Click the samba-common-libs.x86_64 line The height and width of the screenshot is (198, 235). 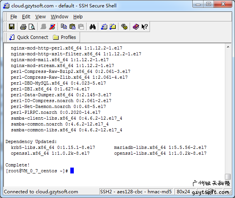point(66,130)
